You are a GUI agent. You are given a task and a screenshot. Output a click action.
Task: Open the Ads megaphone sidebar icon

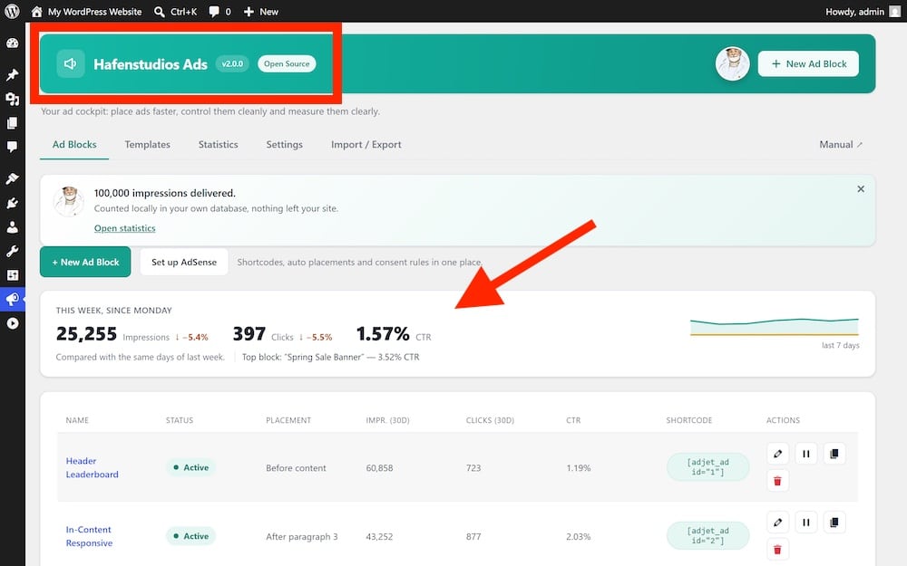click(12, 299)
